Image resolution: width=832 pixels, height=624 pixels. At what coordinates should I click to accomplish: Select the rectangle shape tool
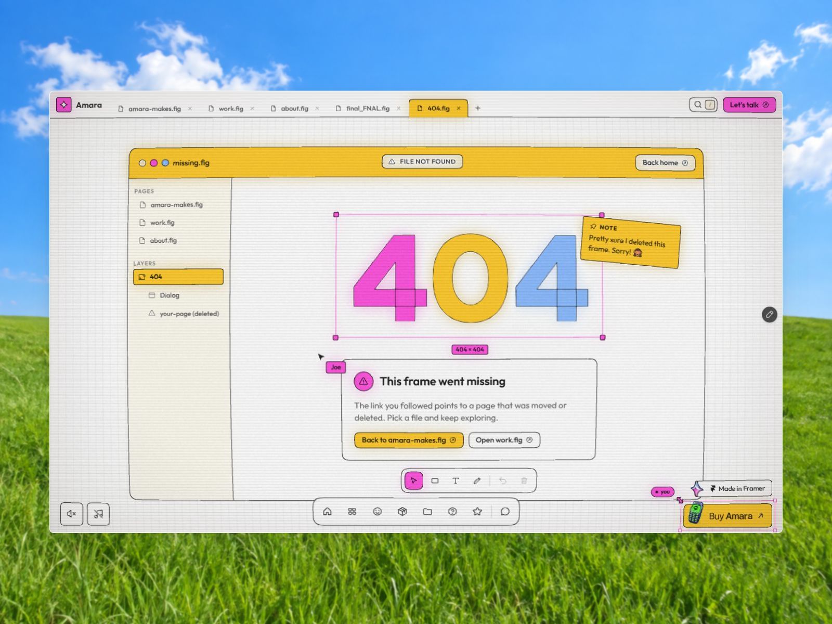pos(435,481)
